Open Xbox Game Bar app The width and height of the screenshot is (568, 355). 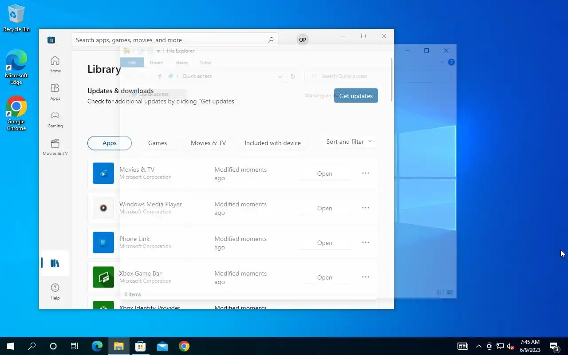click(325, 277)
